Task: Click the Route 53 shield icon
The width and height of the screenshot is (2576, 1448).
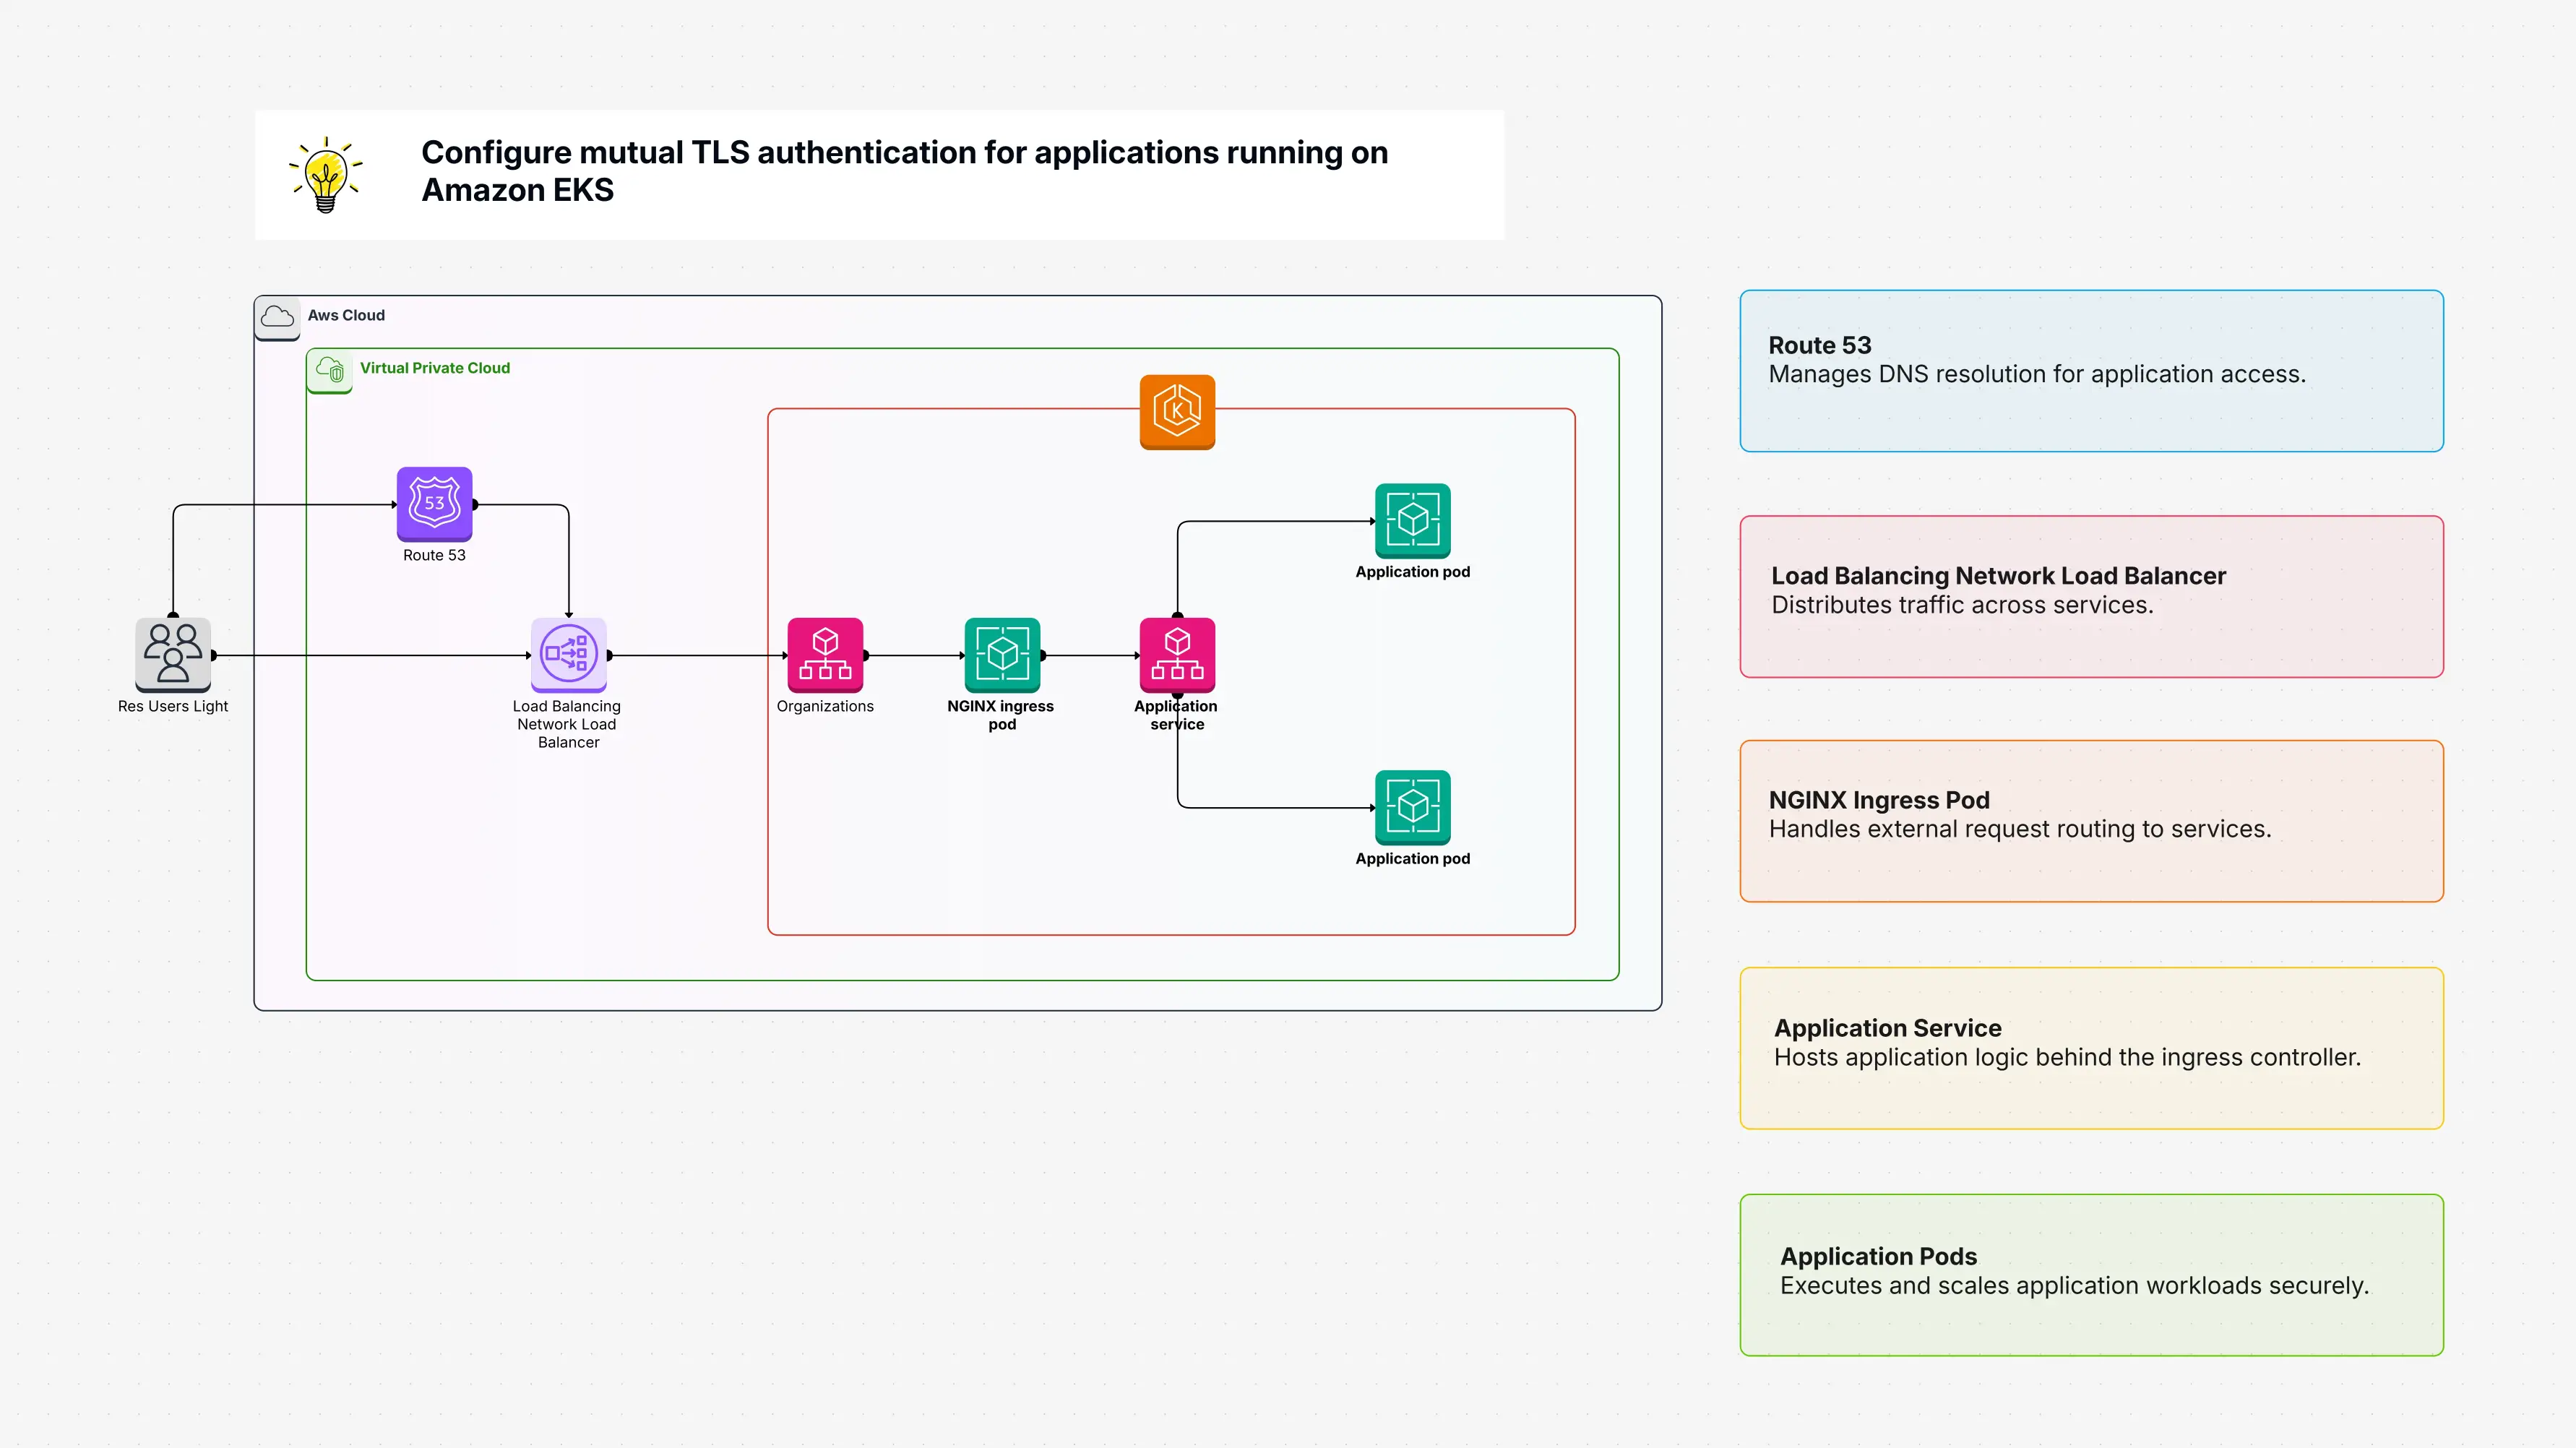Action: (434, 503)
